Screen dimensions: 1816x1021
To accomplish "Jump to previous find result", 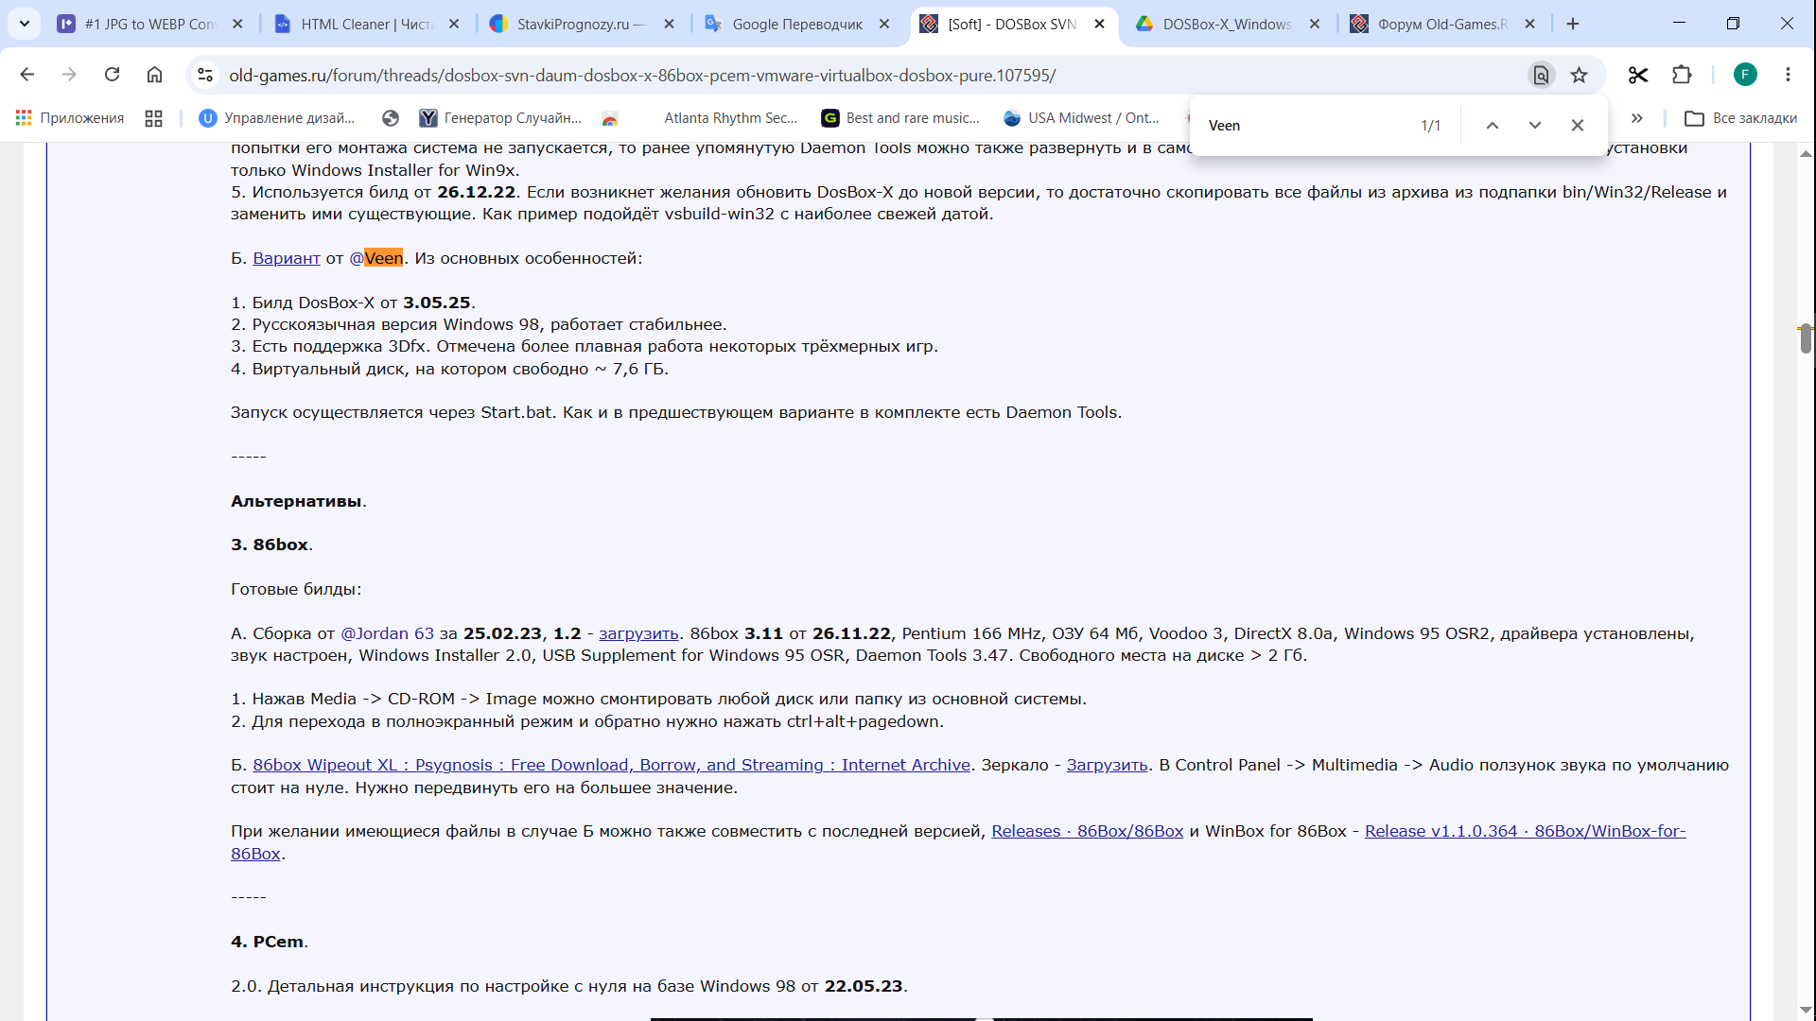I will pyautogui.click(x=1493, y=126).
